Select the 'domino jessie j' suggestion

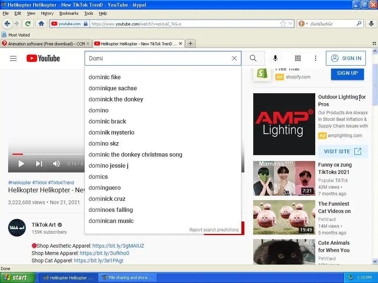click(163, 166)
